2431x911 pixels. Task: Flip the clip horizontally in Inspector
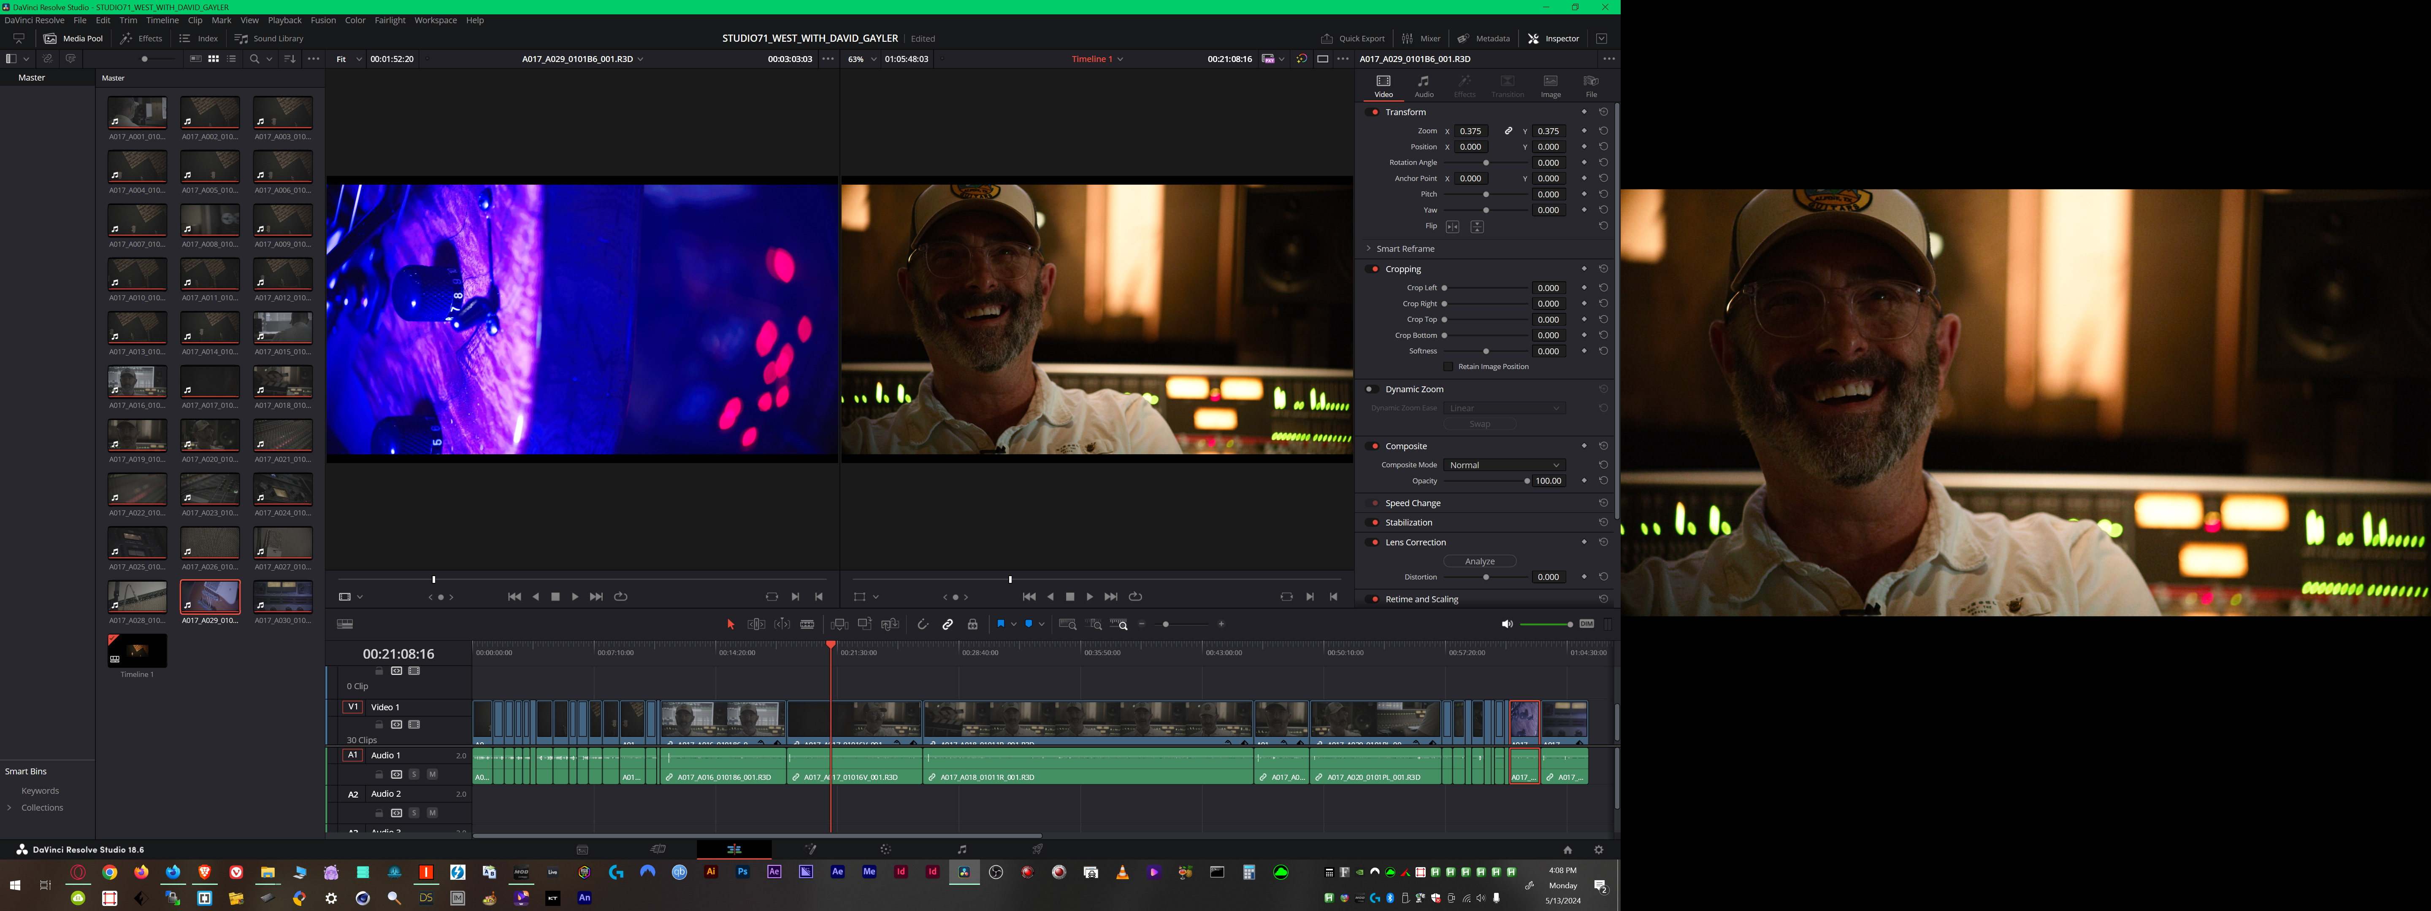point(1452,226)
